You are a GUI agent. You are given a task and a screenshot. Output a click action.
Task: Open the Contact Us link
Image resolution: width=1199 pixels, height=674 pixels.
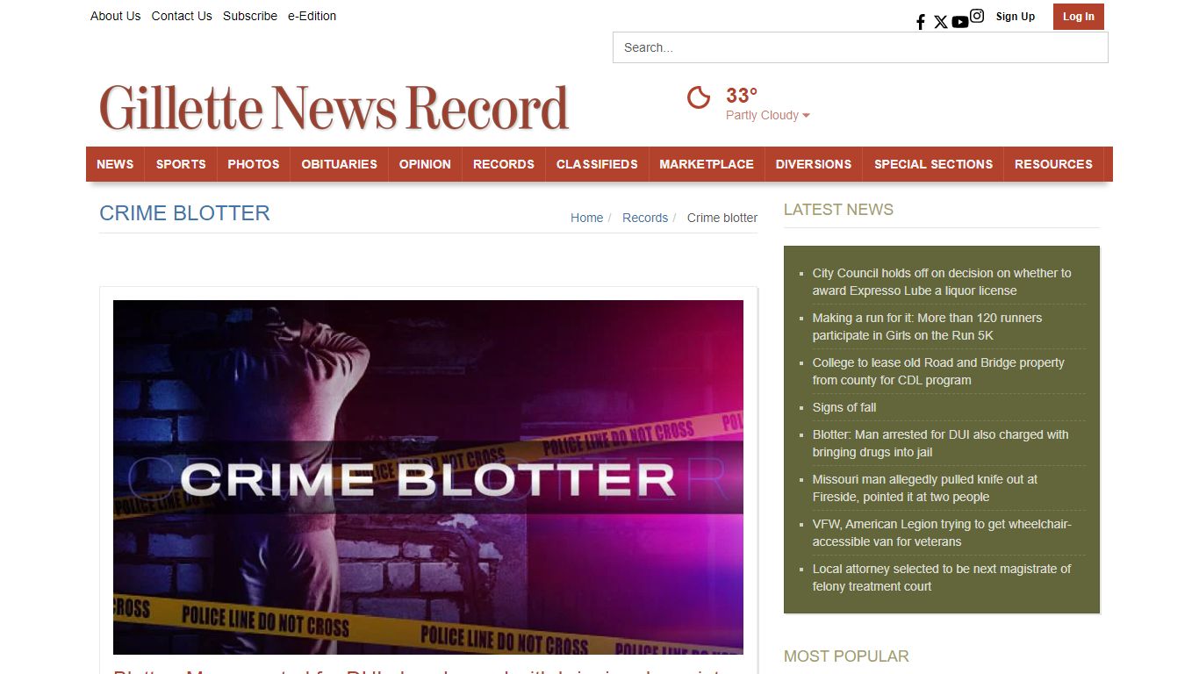(182, 16)
